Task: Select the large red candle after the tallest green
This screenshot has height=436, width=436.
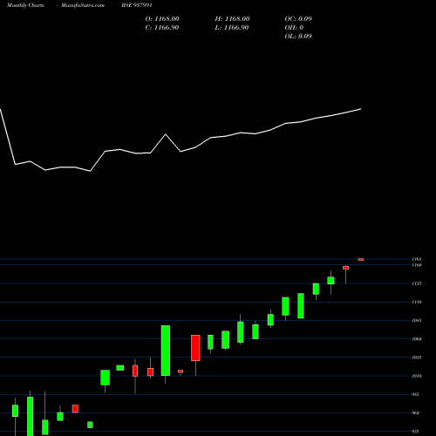Action: 195,348
